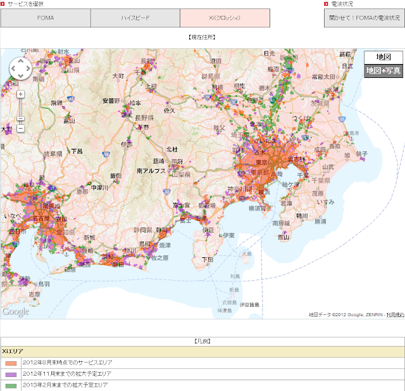
Task: Click the route 50 shield near 栃木
Action: tap(273, 100)
